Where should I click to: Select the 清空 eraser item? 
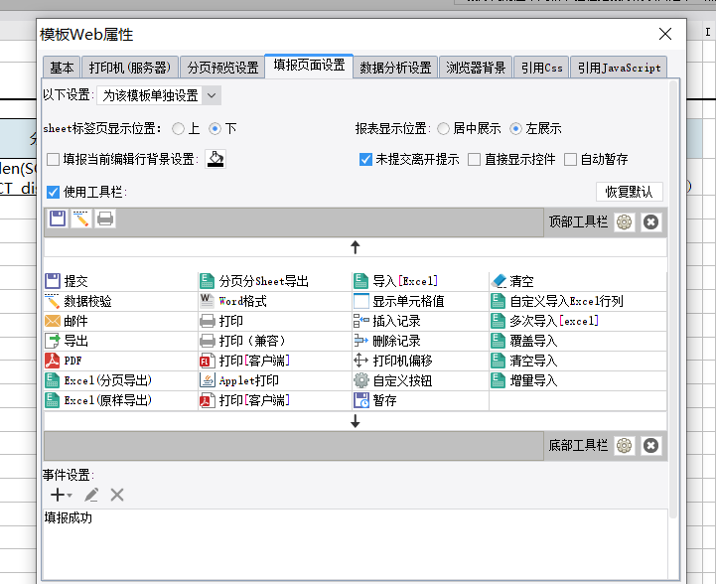578,281
